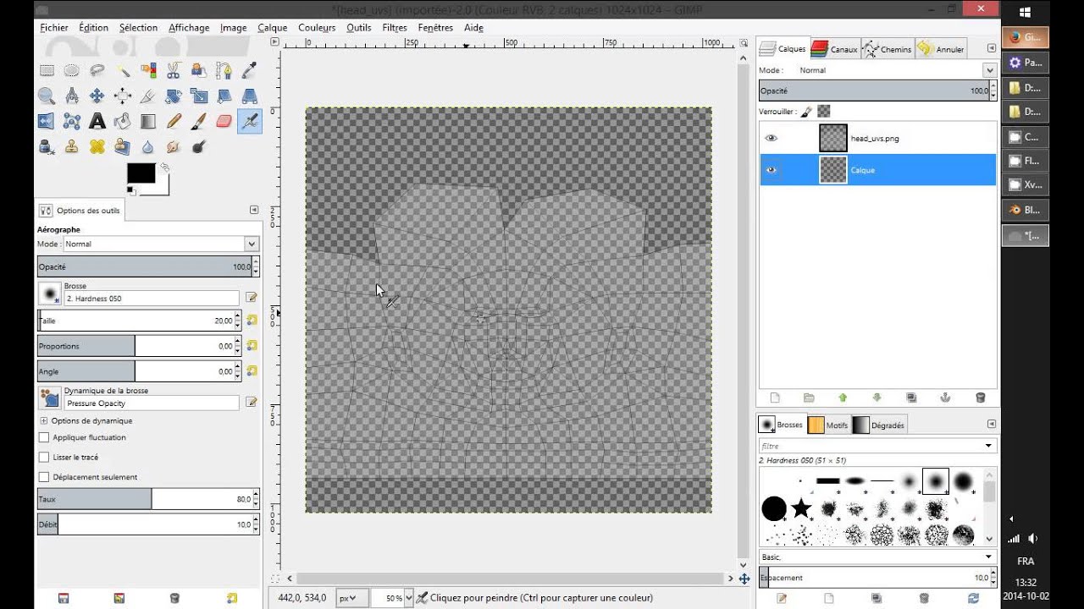This screenshot has height=609, width=1084.
Task: Enable Appliquer fluctuation checkbox
Action: (44, 437)
